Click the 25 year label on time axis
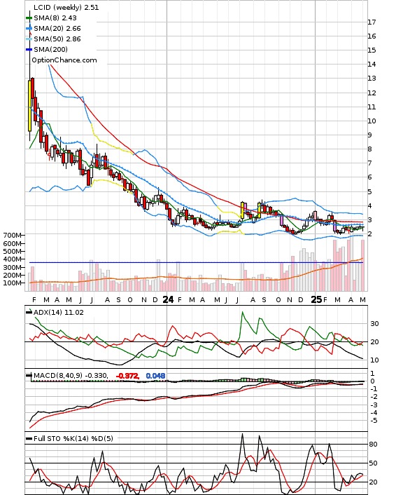Screen dimensions: 396x495 (316, 299)
